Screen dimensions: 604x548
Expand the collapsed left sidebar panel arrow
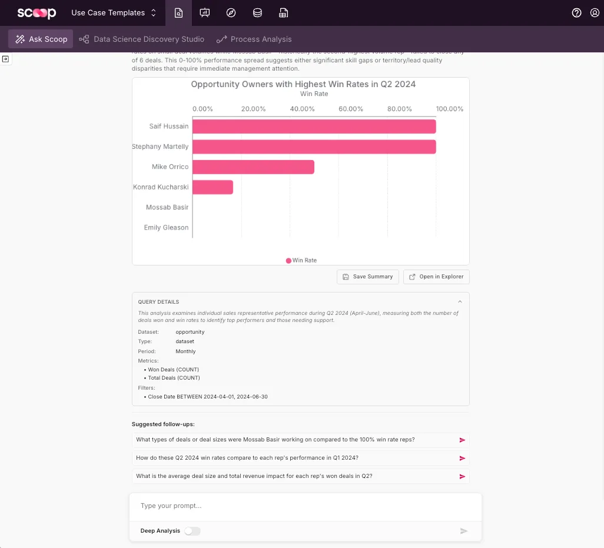point(6,59)
